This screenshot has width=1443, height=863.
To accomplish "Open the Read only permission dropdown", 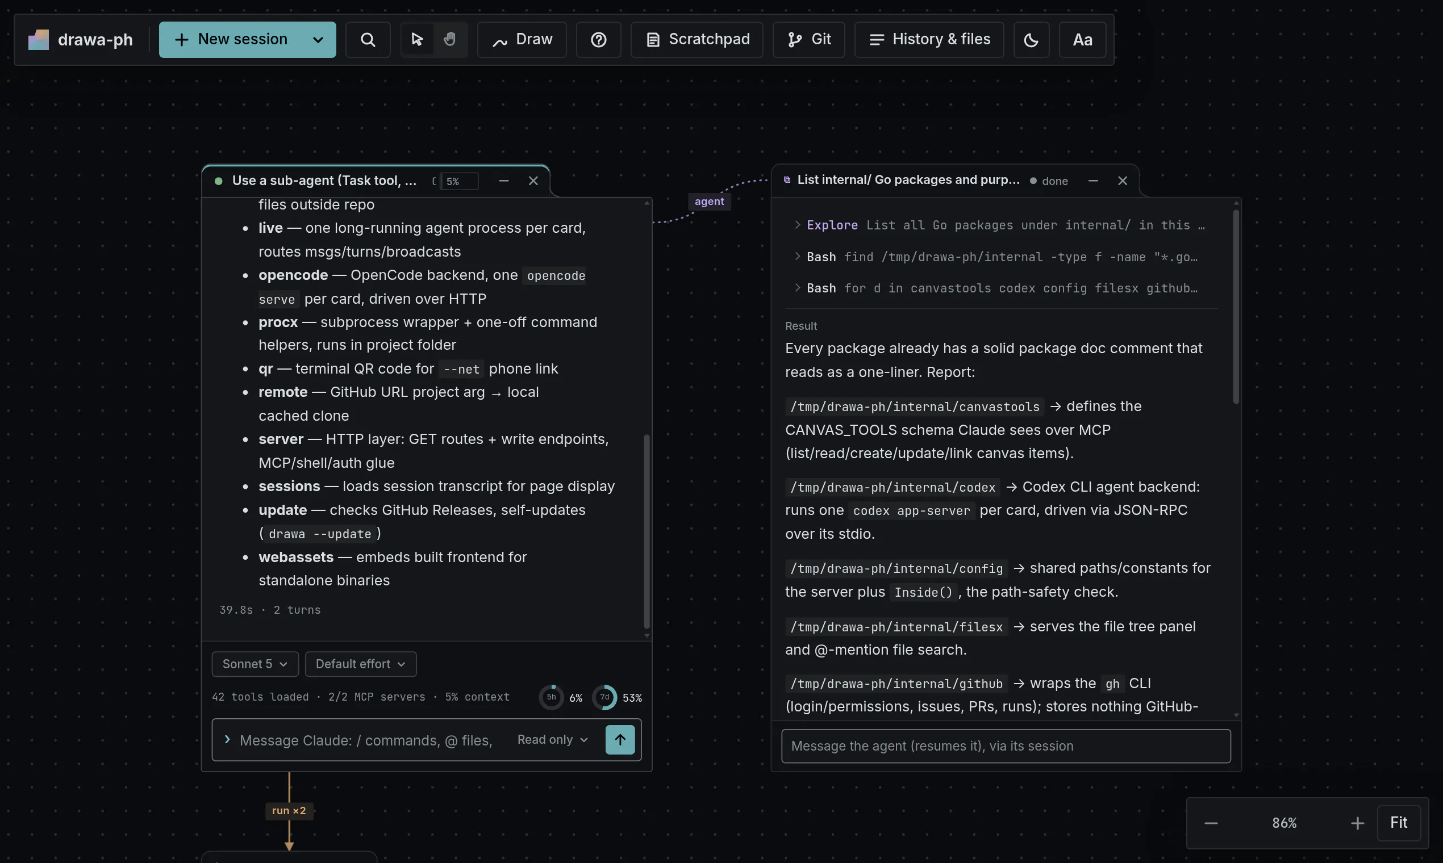I will pos(552,739).
